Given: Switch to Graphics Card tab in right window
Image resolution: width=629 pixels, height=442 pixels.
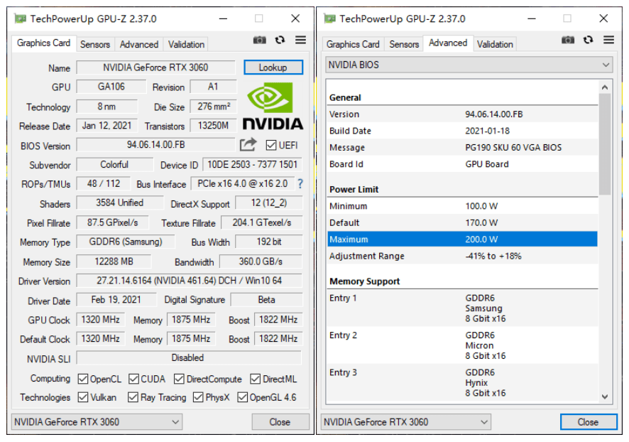Looking at the screenshot, I should pos(353,44).
